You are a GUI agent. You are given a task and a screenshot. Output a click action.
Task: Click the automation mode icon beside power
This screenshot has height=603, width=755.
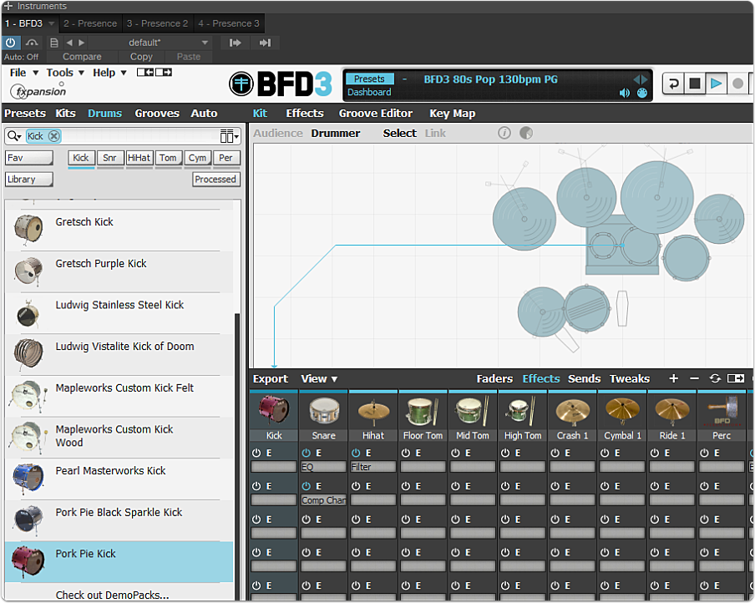click(x=32, y=43)
